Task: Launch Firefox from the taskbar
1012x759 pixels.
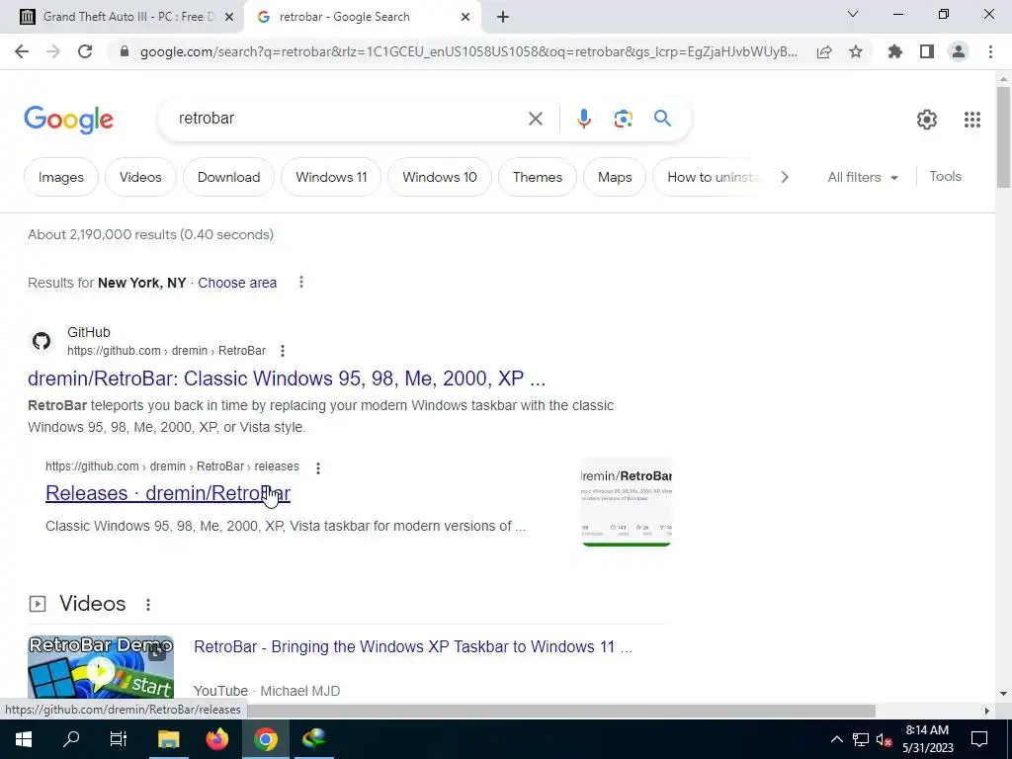Action: pyautogui.click(x=216, y=739)
